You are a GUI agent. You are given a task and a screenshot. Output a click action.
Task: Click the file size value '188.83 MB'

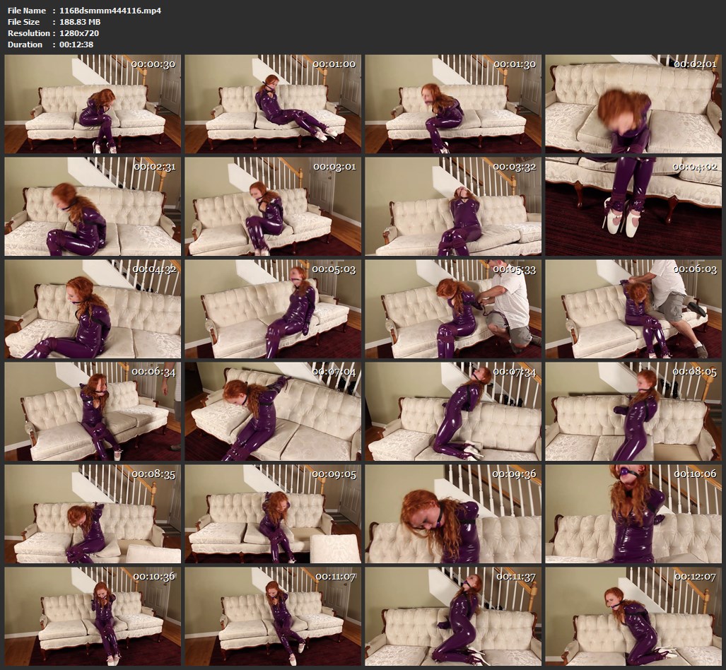tap(80, 22)
